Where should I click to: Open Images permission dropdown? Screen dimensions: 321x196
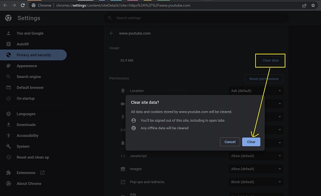256,169
